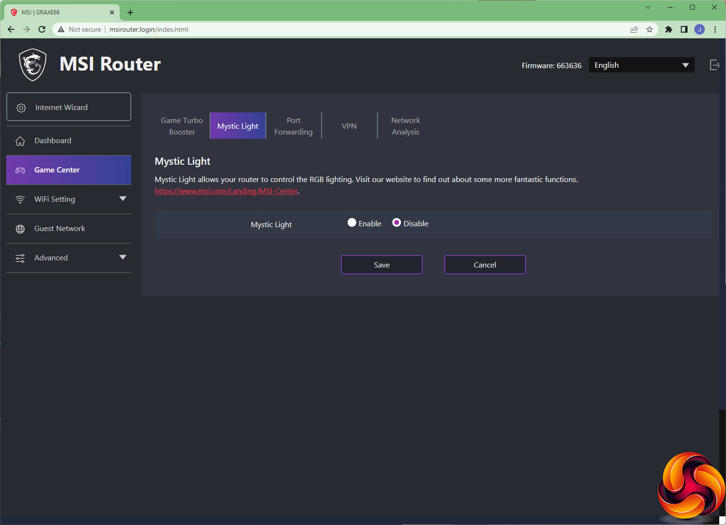
Task: Click the MSI Router title text
Action: coord(110,64)
